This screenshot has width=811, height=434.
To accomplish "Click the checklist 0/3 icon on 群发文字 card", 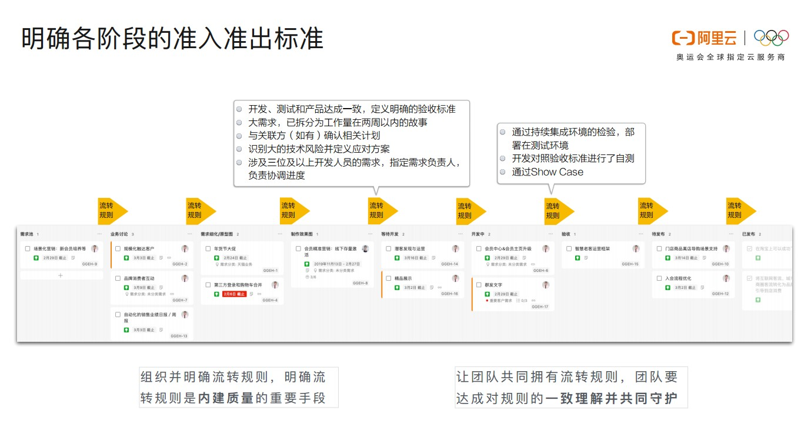I will tap(518, 300).
